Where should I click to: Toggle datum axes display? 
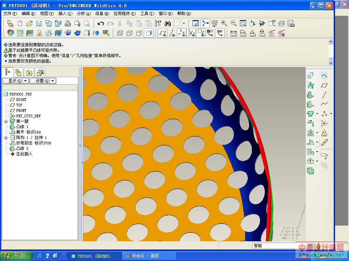coord(172,33)
